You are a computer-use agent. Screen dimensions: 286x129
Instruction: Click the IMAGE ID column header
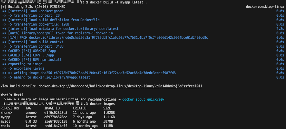(52, 108)
